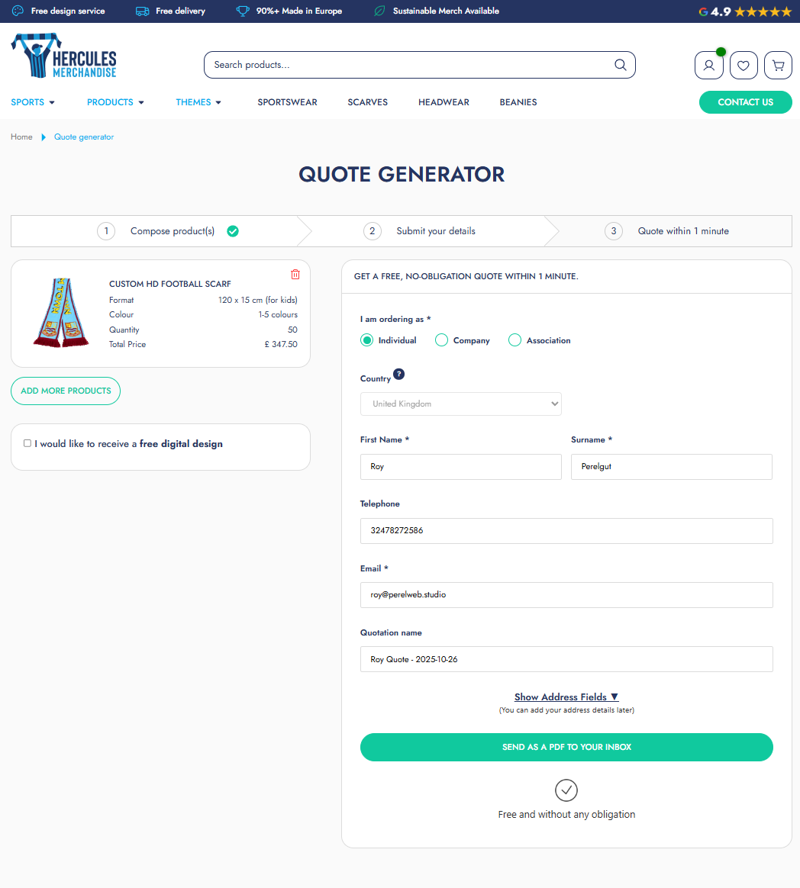Open the Scarves menu item
The width and height of the screenshot is (800, 888).
pyautogui.click(x=367, y=102)
